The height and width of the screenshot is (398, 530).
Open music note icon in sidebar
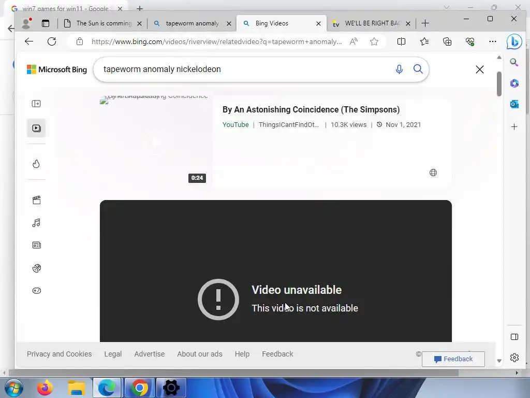(36, 223)
